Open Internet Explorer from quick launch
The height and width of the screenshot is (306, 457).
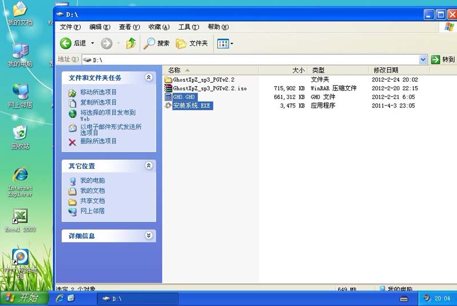tap(60, 298)
